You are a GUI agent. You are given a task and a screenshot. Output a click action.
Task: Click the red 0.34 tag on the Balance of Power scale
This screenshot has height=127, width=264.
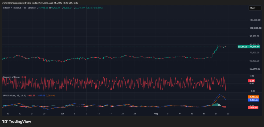252,81
